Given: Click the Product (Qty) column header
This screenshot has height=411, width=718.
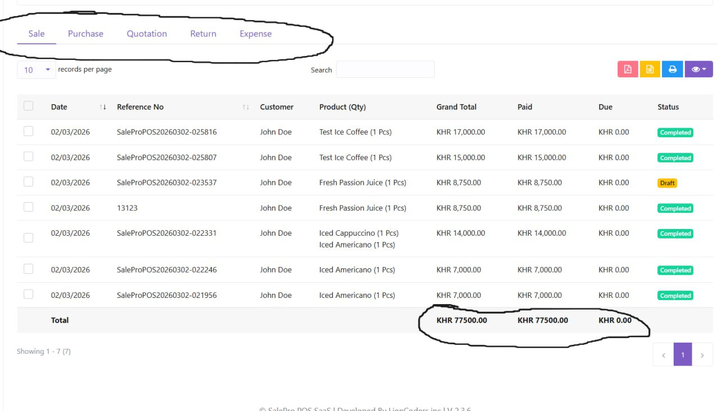Looking at the screenshot, I should point(342,107).
